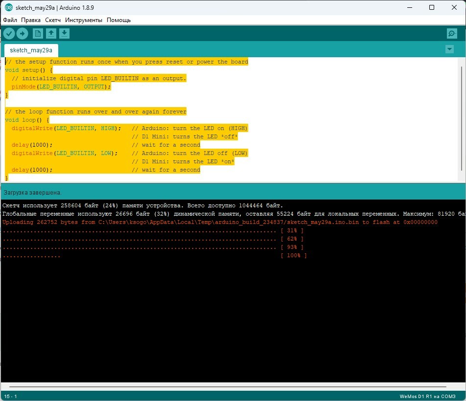466x401 pixels.
Task: Minimize the Arduino window
Action: 410,7
